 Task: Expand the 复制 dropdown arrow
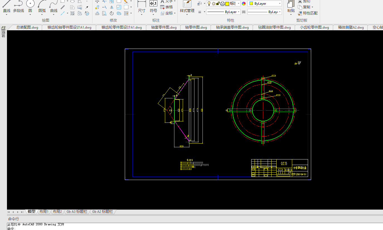click(x=312, y=7)
